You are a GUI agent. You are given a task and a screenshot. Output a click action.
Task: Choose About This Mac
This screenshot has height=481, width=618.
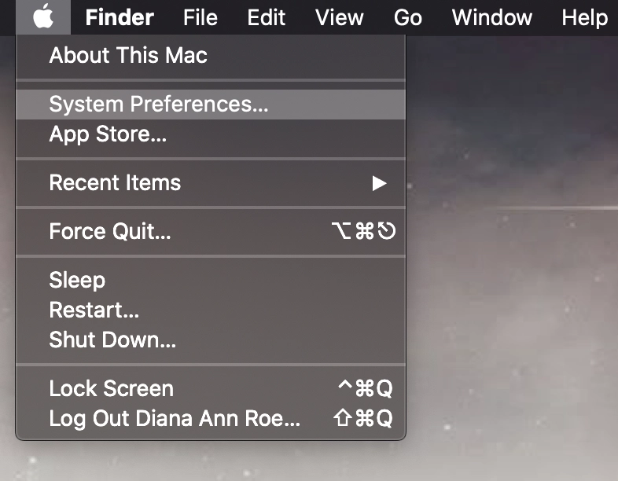[211, 55]
